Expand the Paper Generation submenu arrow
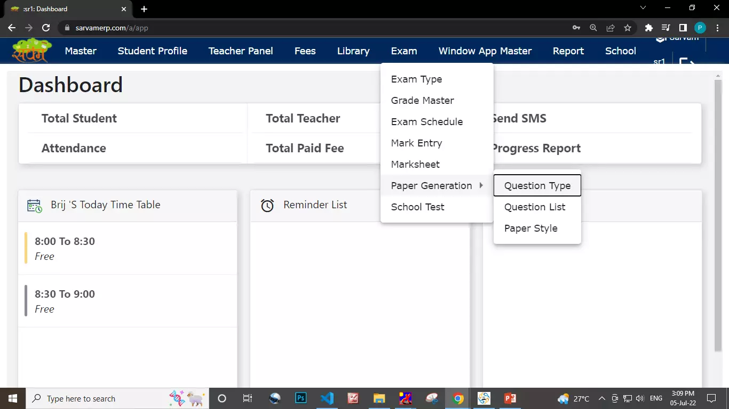 (x=481, y=185)
